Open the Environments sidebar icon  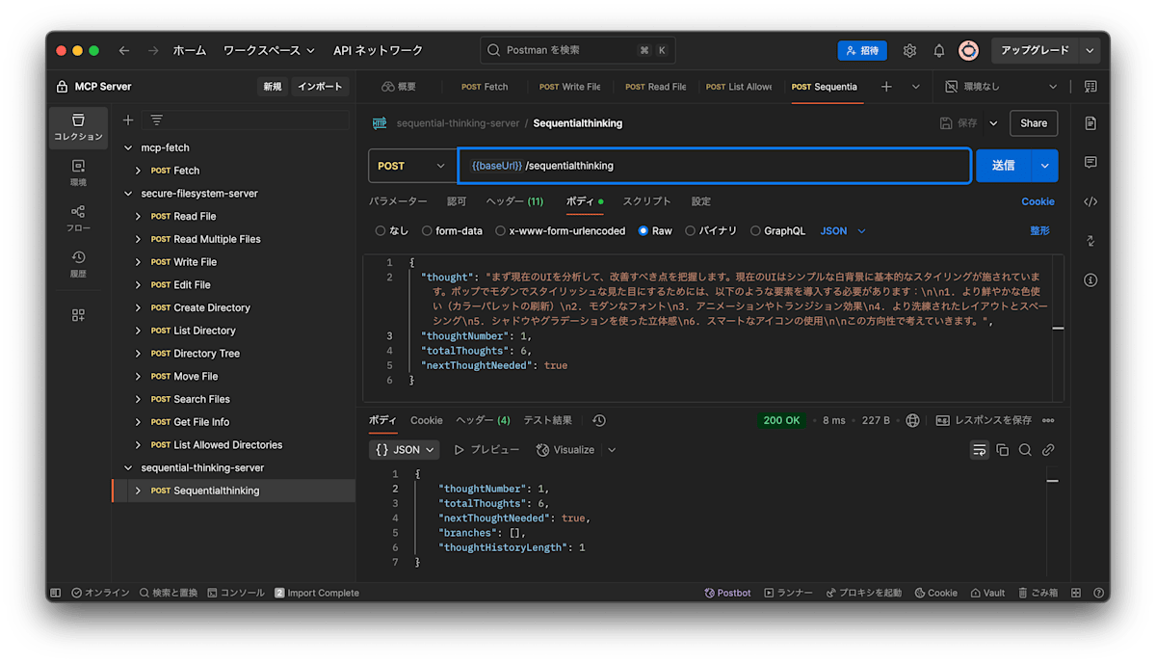(x=78, y=172)
